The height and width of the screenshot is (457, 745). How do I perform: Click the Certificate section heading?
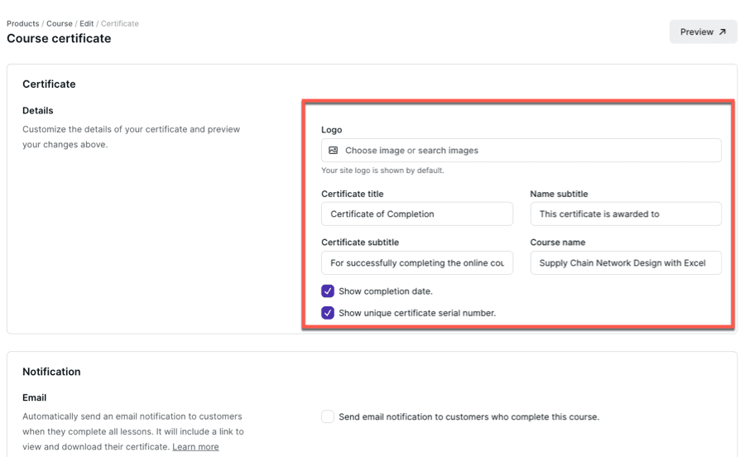[49, 84]
